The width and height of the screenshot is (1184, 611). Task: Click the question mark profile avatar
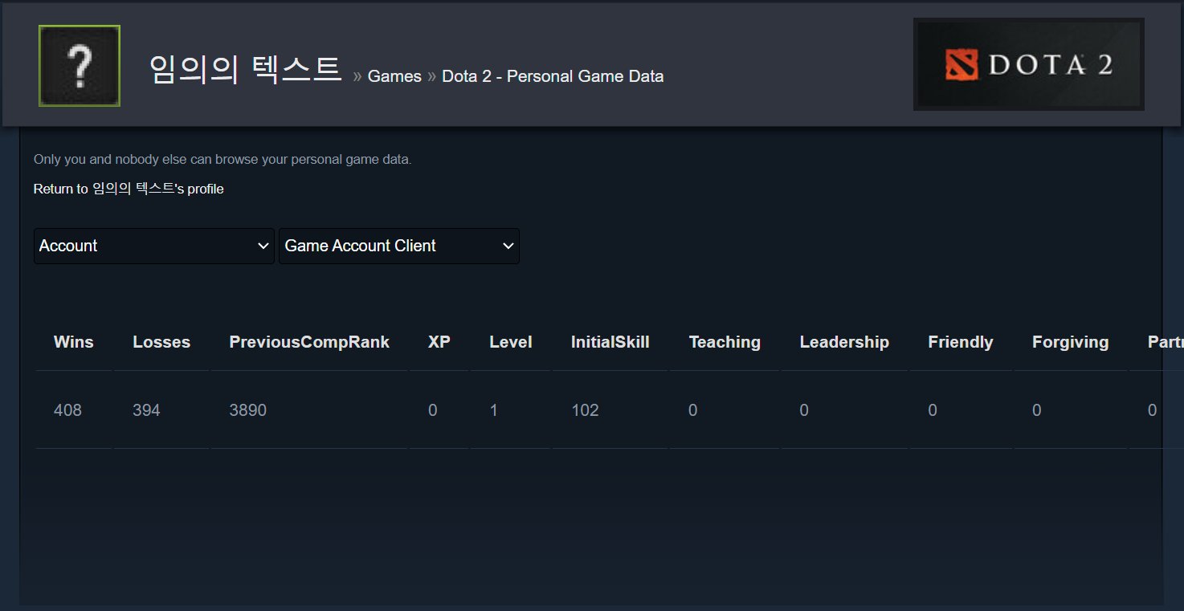tap(80, 66)
